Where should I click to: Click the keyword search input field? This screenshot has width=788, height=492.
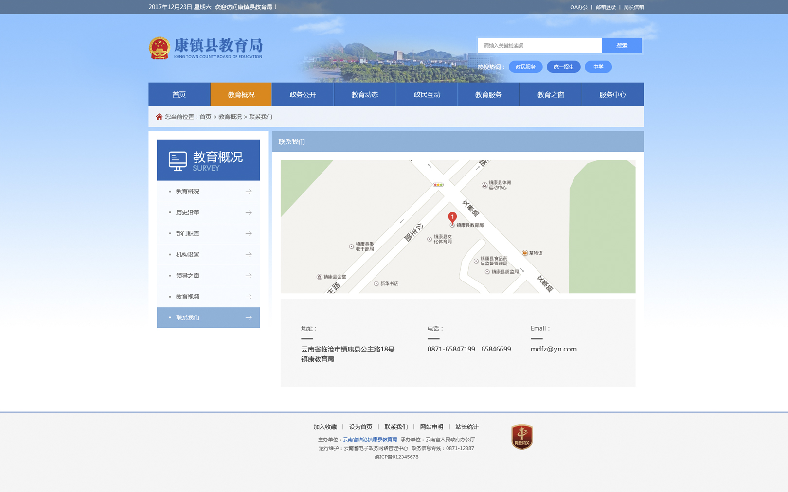click(x=539, y=46)
